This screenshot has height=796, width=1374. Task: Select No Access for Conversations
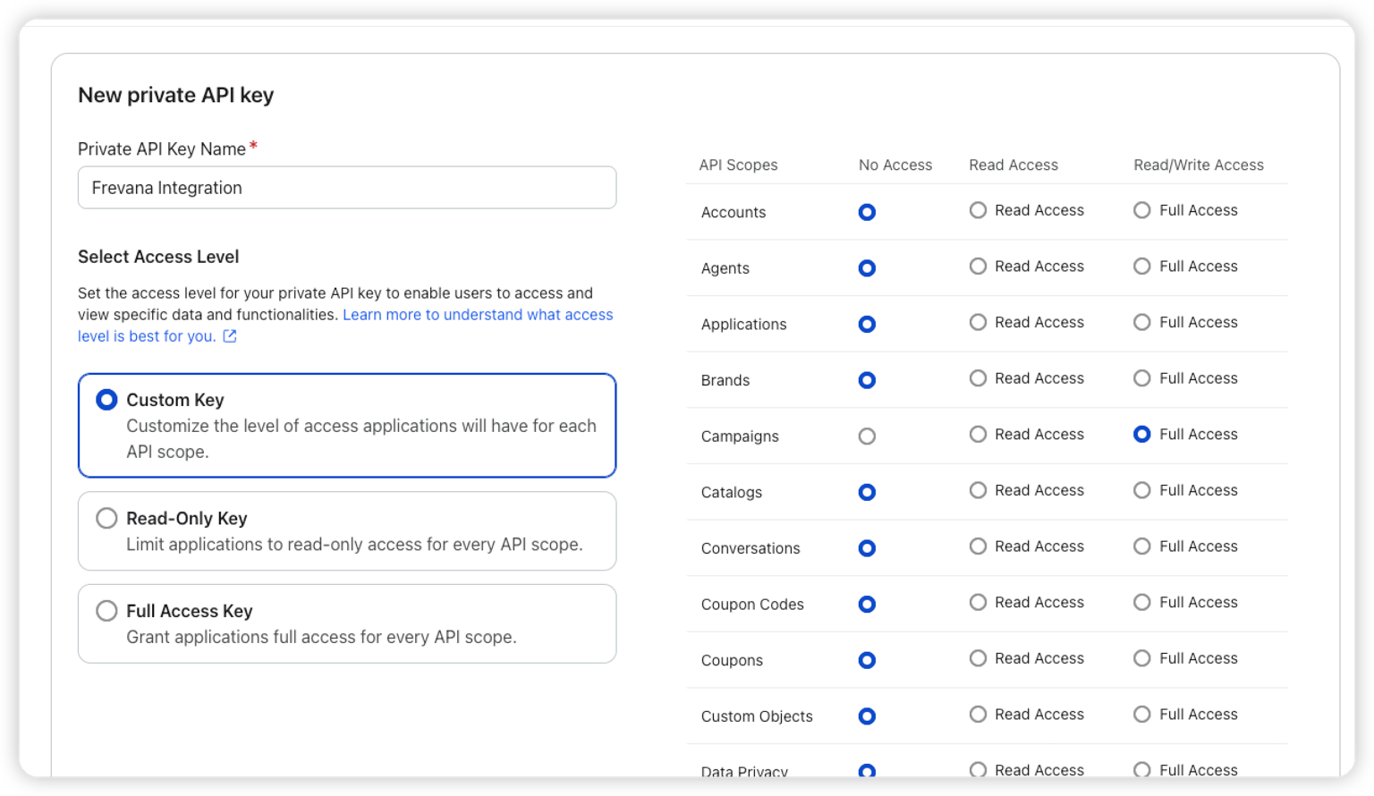coord(867,548)
